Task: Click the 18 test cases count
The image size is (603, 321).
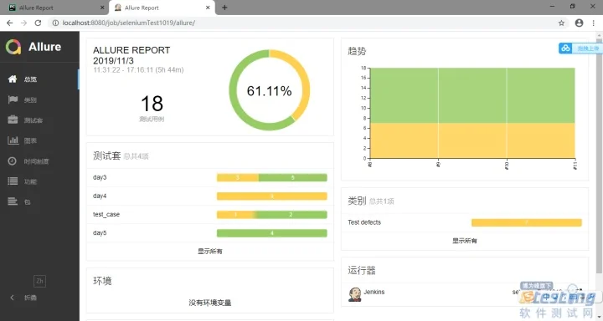Action: (x=152, y=104)
